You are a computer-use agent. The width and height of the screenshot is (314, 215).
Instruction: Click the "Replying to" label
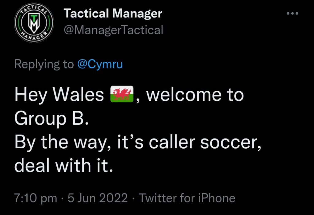pyautogui.click(x=44, y=64)
